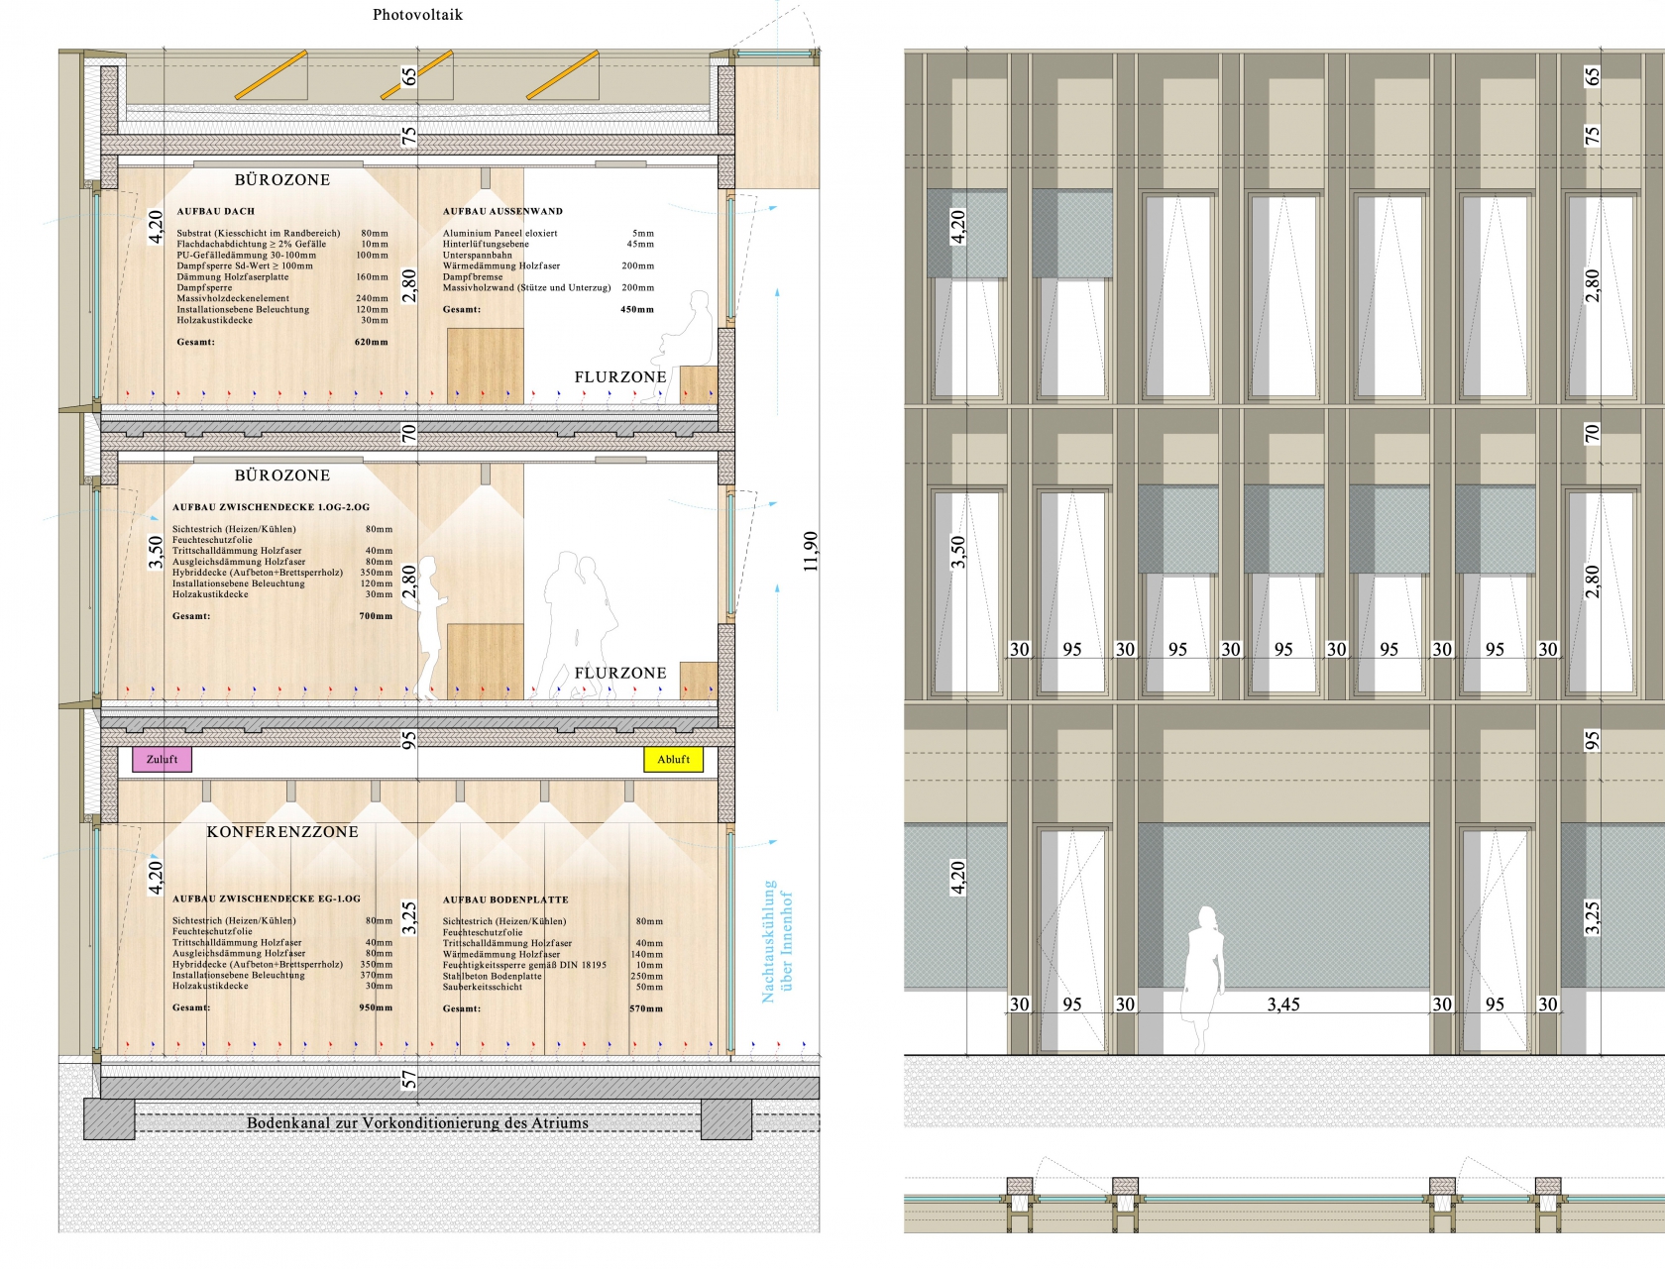Click AUFBAU ZWISCHENDECKE EG-1.OG heading
The height and width of the screenshot is (1269, 1665).
[267, 899]
